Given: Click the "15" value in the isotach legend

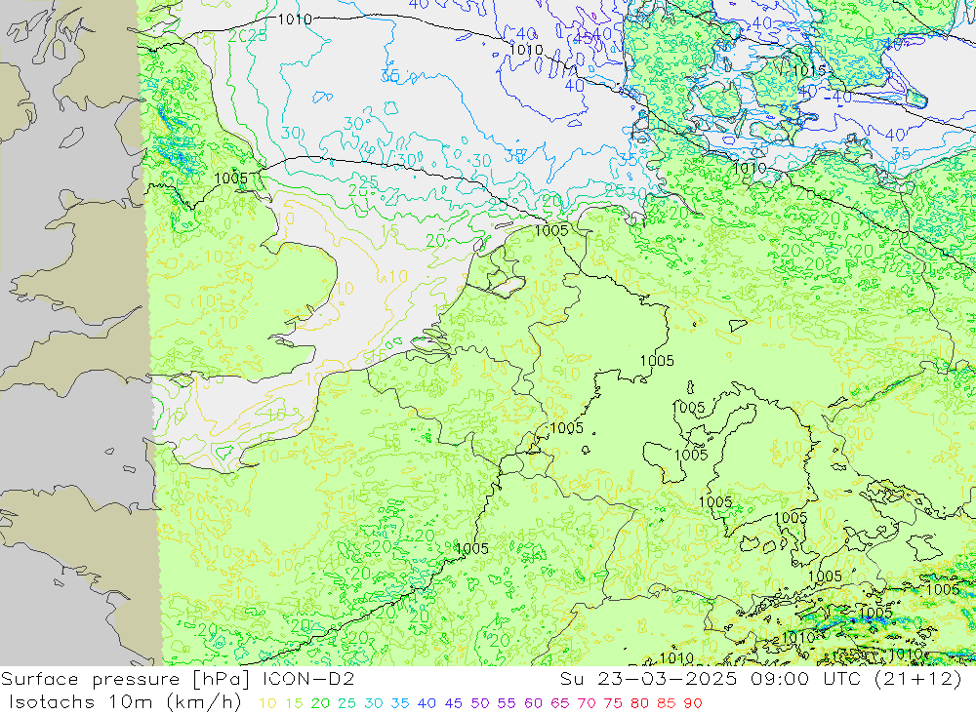Looking at the screenshot, I should tap(295, 703).
